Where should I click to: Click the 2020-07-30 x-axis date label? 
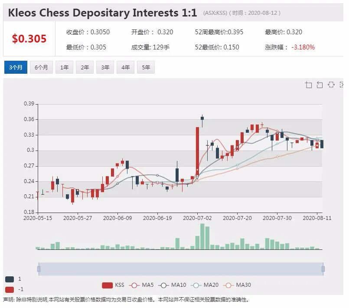click(277, 218)
